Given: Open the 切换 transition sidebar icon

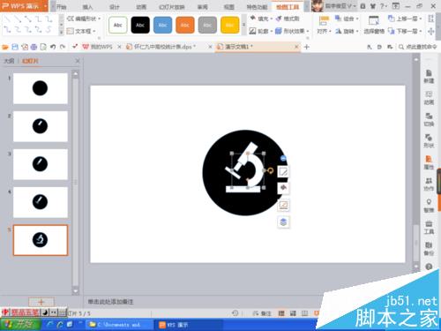Looking at the screenshot, I should (x=429, y=119).
